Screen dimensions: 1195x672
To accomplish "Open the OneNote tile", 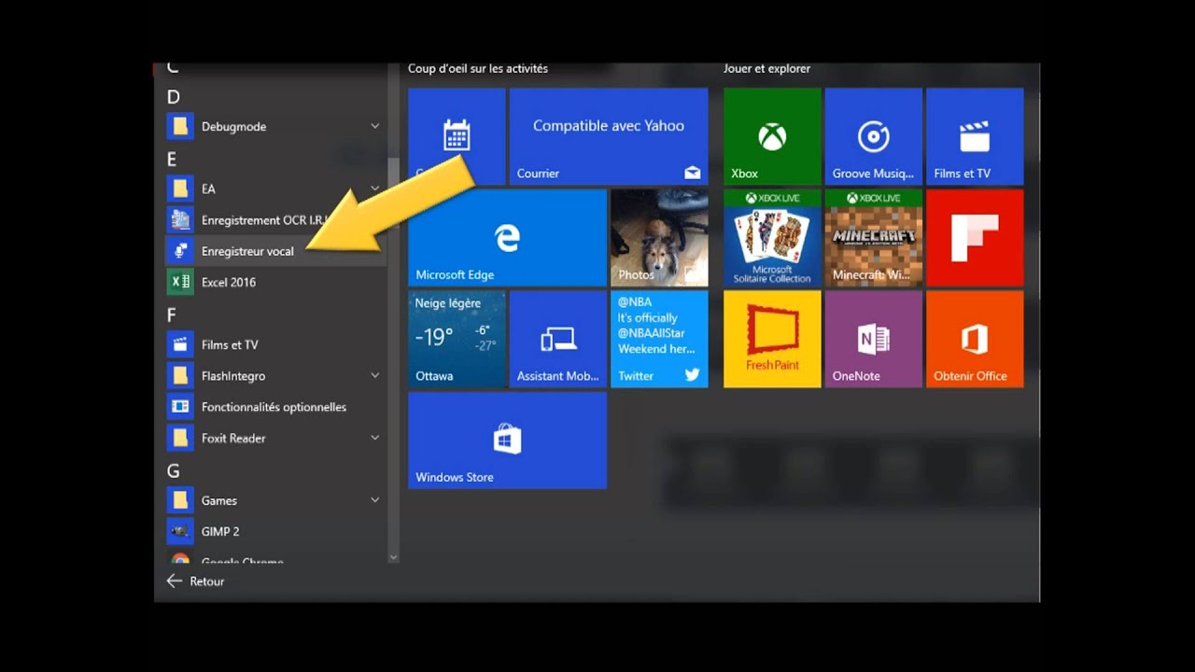I will coord(874,339).
